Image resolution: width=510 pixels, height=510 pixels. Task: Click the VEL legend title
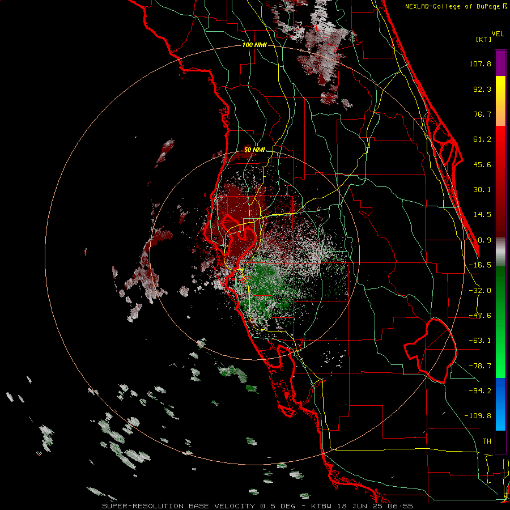498,34
